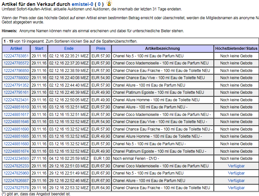
Task: Click Verfügbar for item 122247826887
Action: tap(236, 180)
